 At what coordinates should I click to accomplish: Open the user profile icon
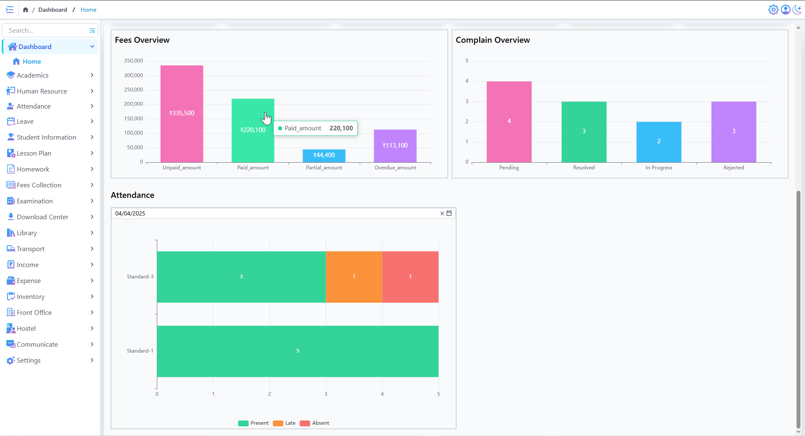coord(786,10)
